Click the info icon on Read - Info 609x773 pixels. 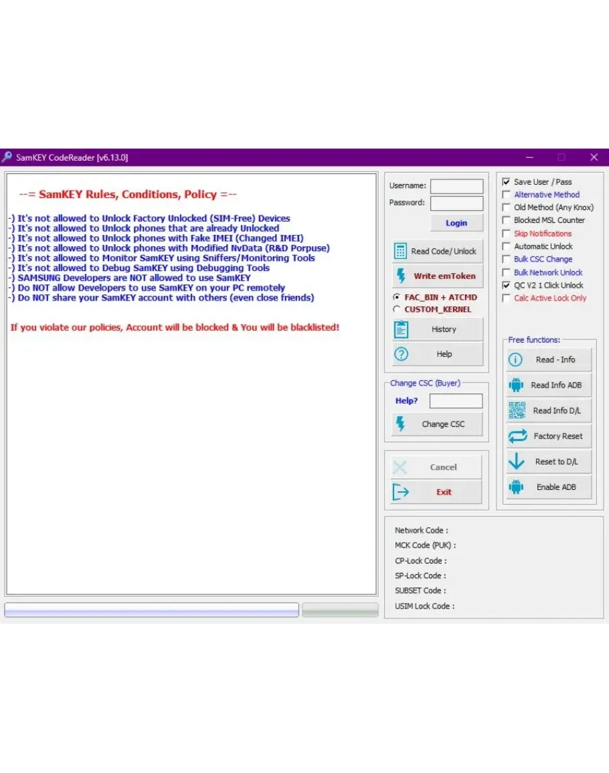(515, 359)
